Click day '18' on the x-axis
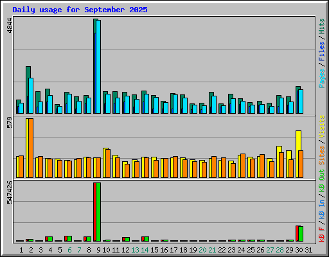Screen dimensions: 329x257 [183, 250]
